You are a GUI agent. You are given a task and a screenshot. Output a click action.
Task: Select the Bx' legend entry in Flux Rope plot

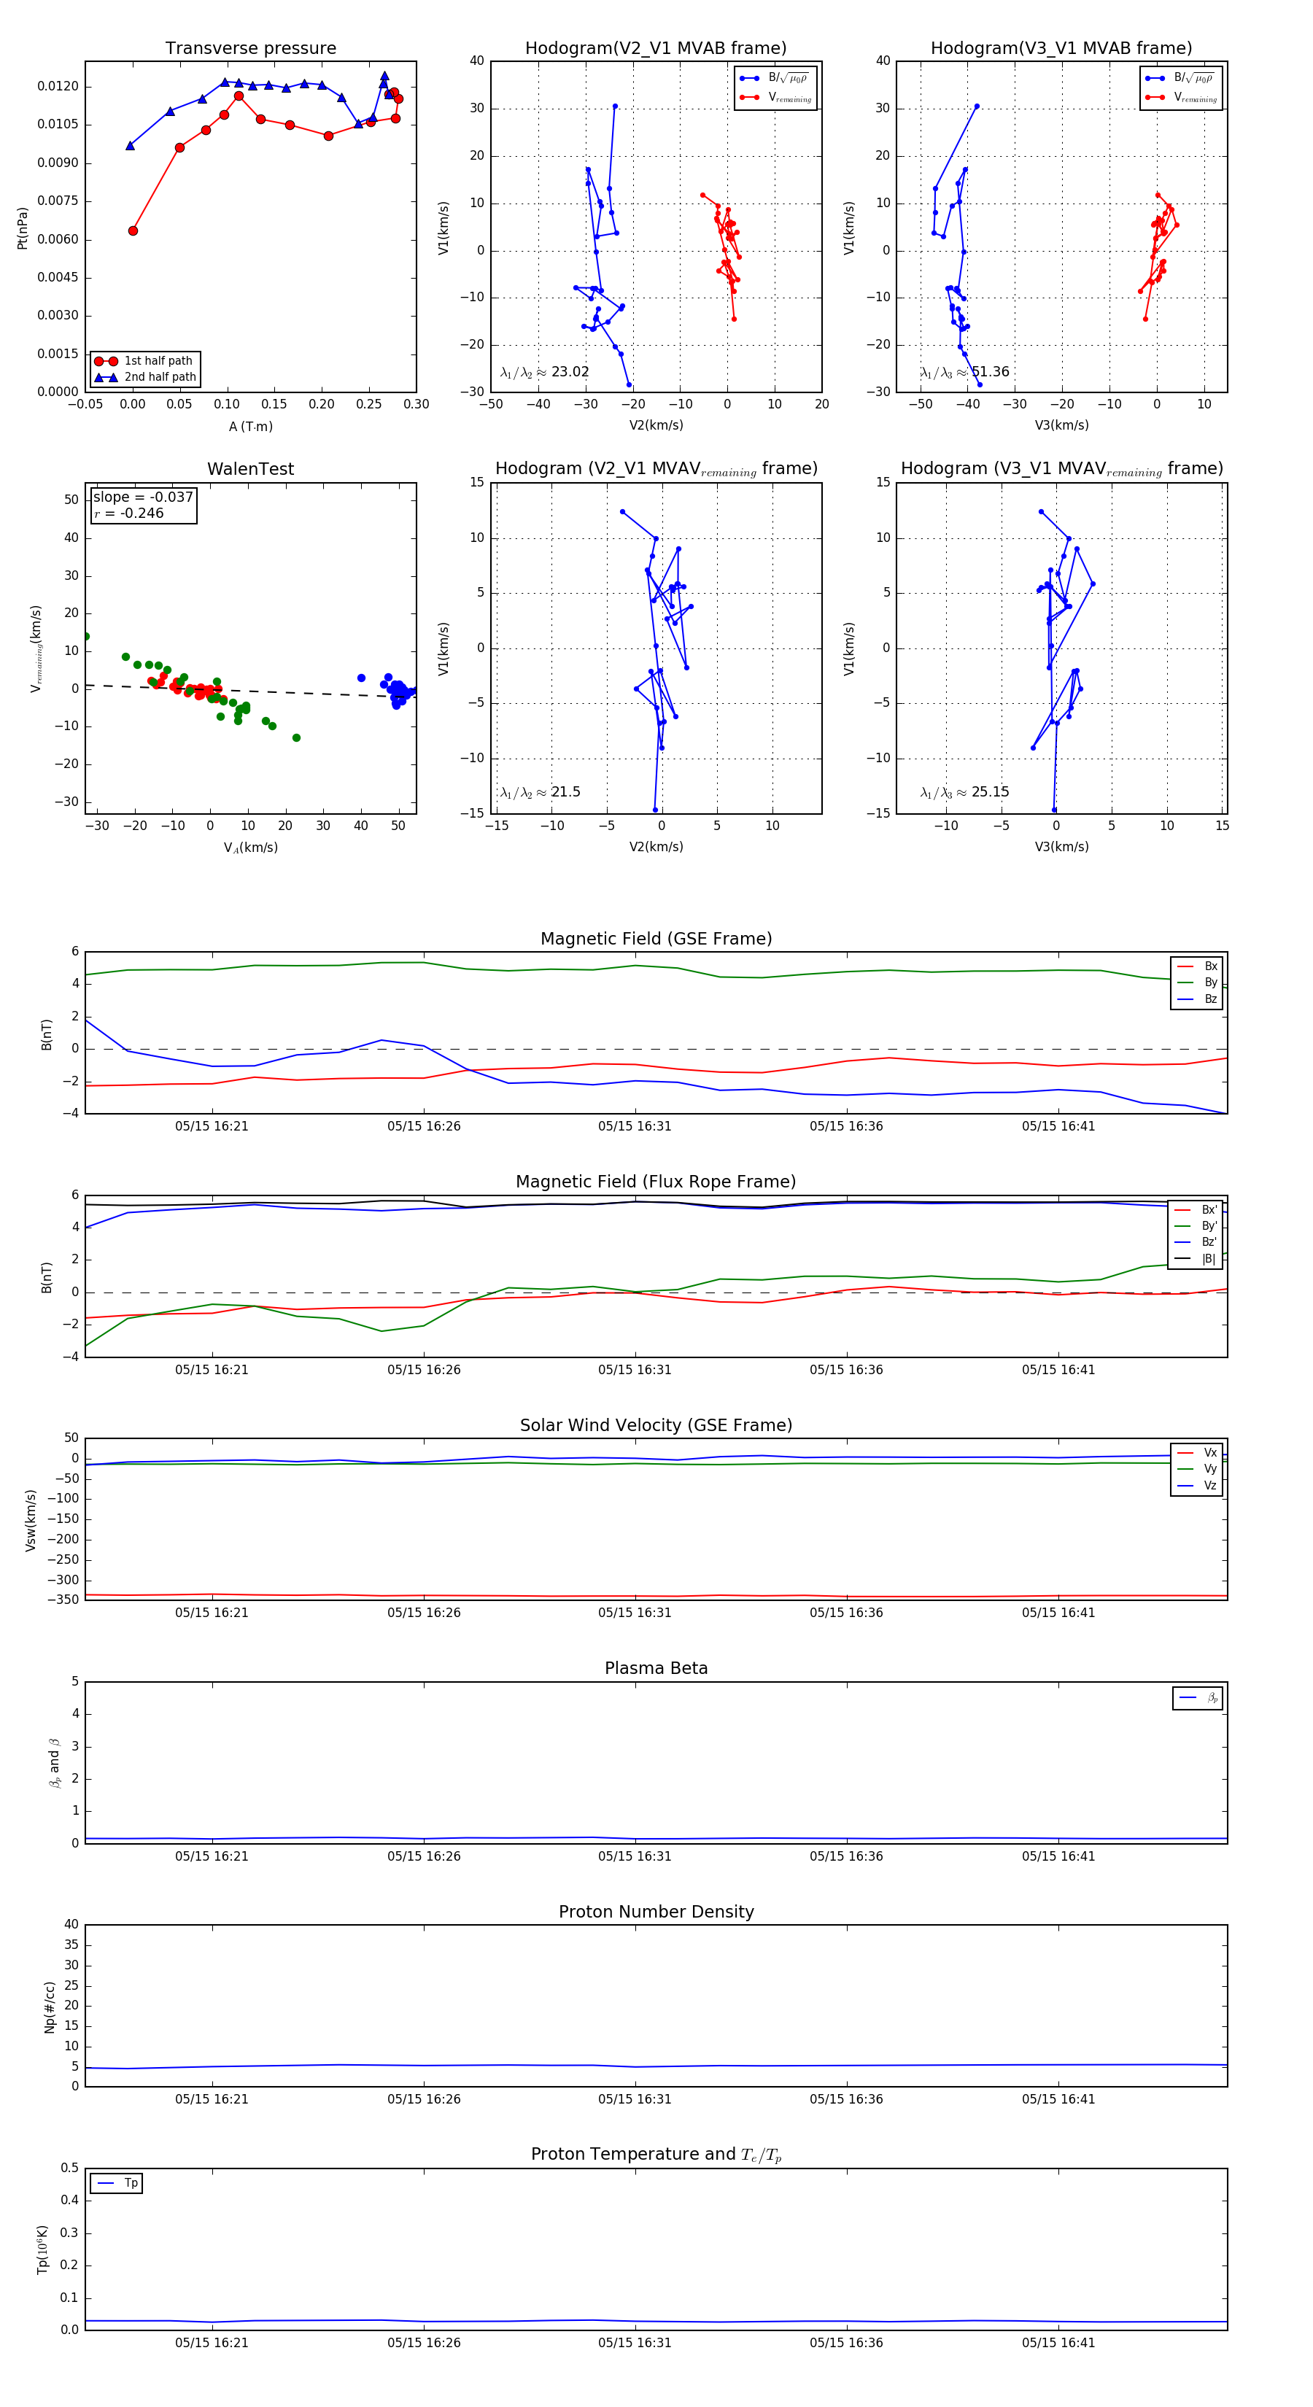pos(1197,1210)
